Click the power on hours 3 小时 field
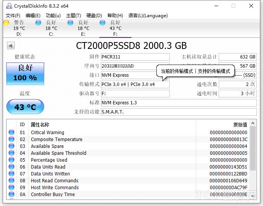 click(x=238, y=94)
